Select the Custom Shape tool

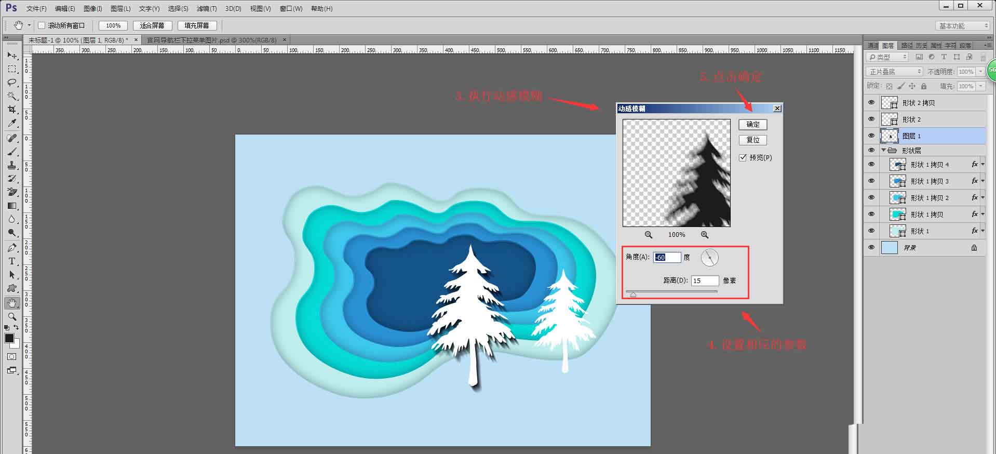click(12, 288)
